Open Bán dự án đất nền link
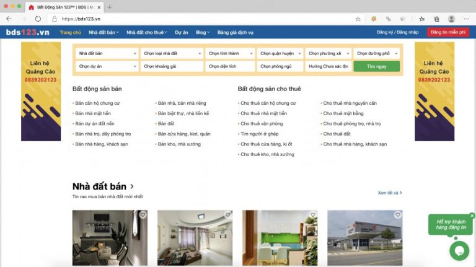The image size is (476, 267). [95, 124]
